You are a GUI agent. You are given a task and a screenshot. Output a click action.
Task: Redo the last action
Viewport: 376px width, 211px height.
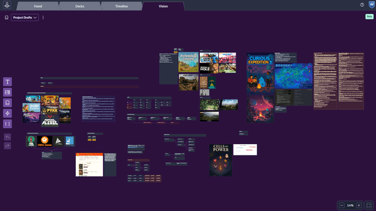tap(8, 146)
